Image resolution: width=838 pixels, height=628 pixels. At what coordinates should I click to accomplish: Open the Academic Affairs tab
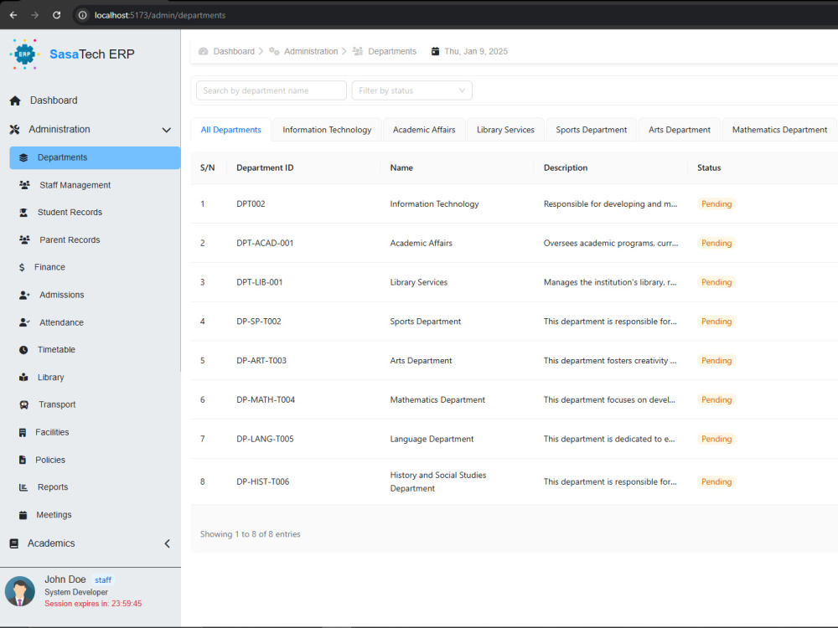tap(424, 130)
